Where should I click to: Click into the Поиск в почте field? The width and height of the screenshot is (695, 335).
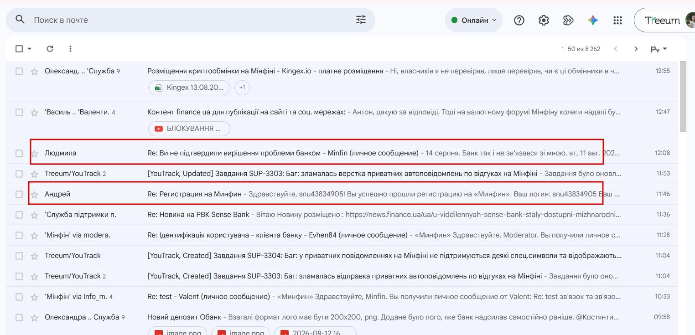pos(192,20)
